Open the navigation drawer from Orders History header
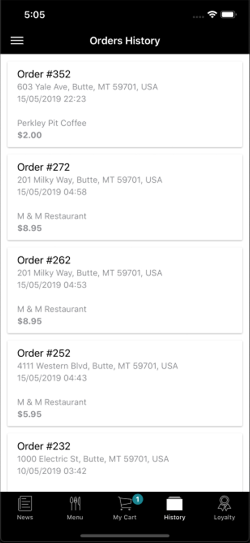 (17, 41)
